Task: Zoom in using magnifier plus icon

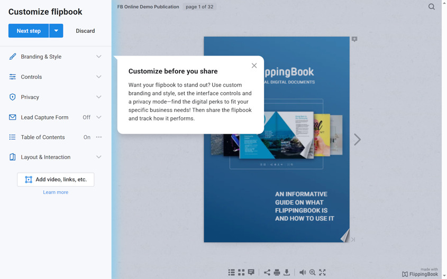Action: (313, 273)
